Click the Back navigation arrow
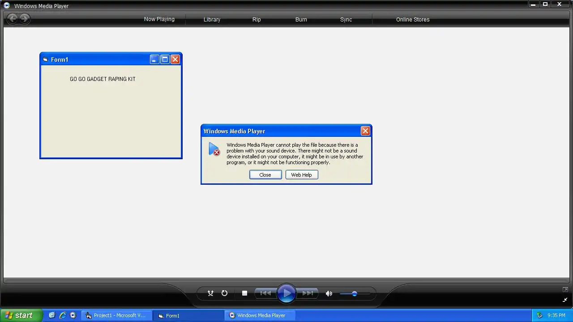 click(12, 18)
